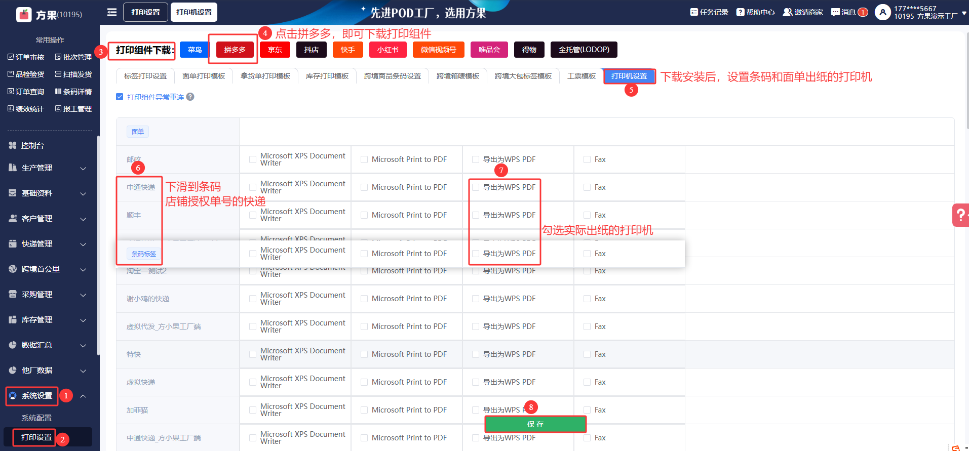969x451 pixels.
Task: Open 帮助中心 question-mark icon in the header
Action: pos(740,12)
